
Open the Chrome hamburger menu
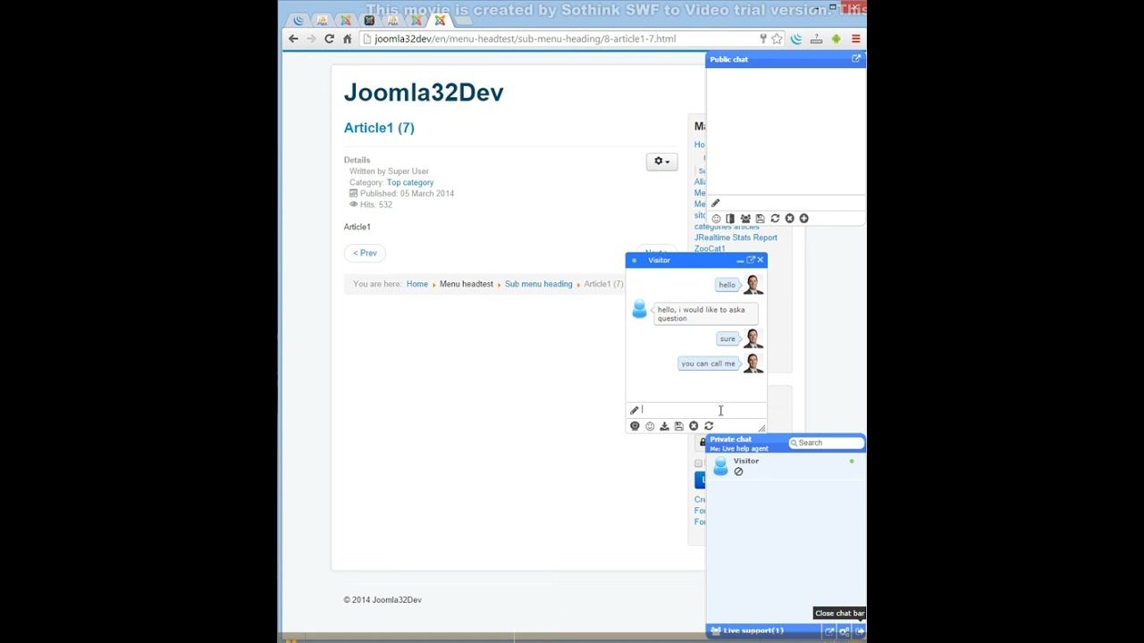click(855, 39)
